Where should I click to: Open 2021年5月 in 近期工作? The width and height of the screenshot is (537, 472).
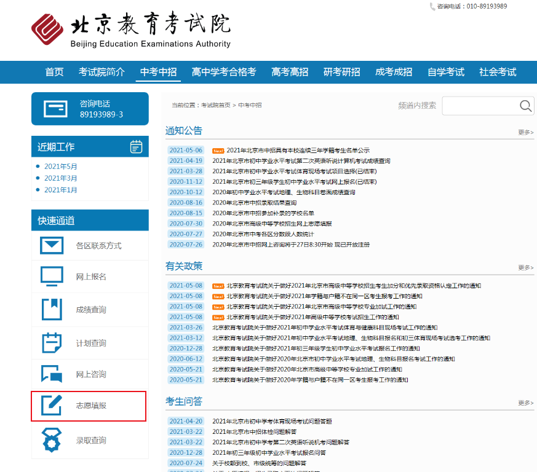[61, 167]
